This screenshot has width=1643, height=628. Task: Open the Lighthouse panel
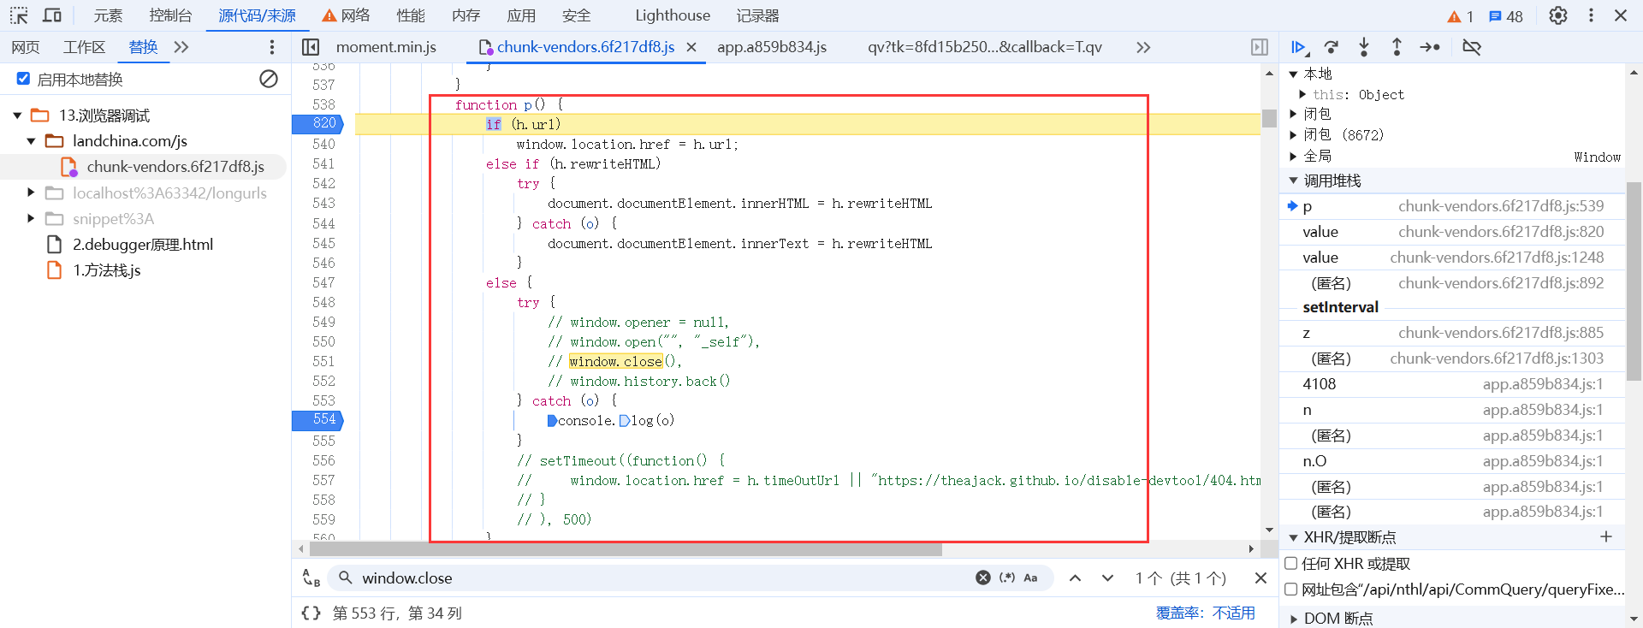pos(673,15)
